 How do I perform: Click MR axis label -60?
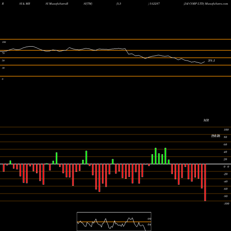click(x=225, y=189)
